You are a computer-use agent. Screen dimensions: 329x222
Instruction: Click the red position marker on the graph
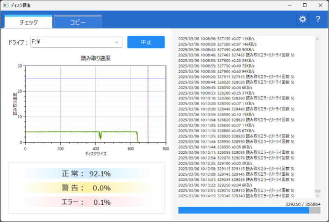pyautogui.click(x=148, y=104)
